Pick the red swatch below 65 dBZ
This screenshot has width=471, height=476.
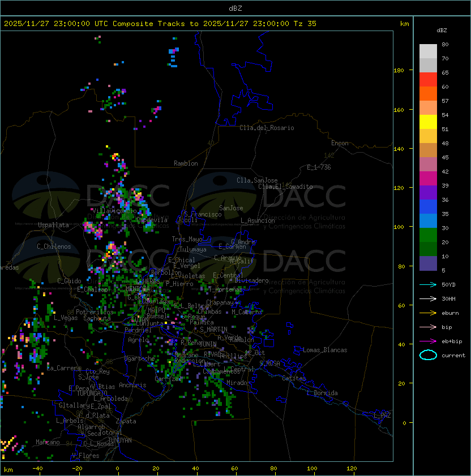(x=428, y=80)
